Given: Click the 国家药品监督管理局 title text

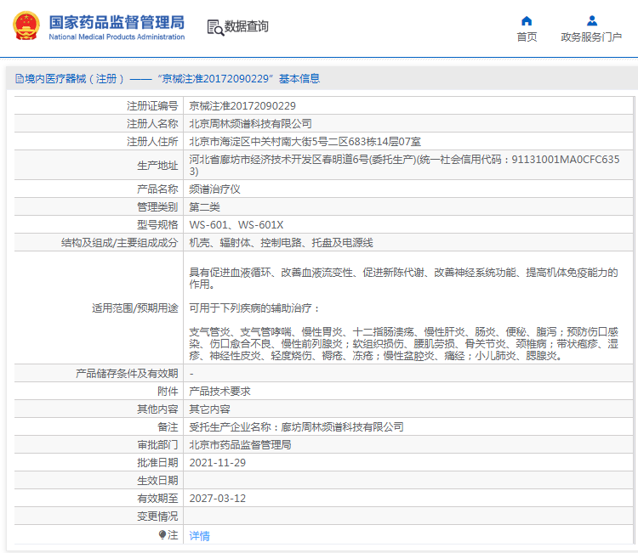Looking at the screenshot, I should coord(117,22).
